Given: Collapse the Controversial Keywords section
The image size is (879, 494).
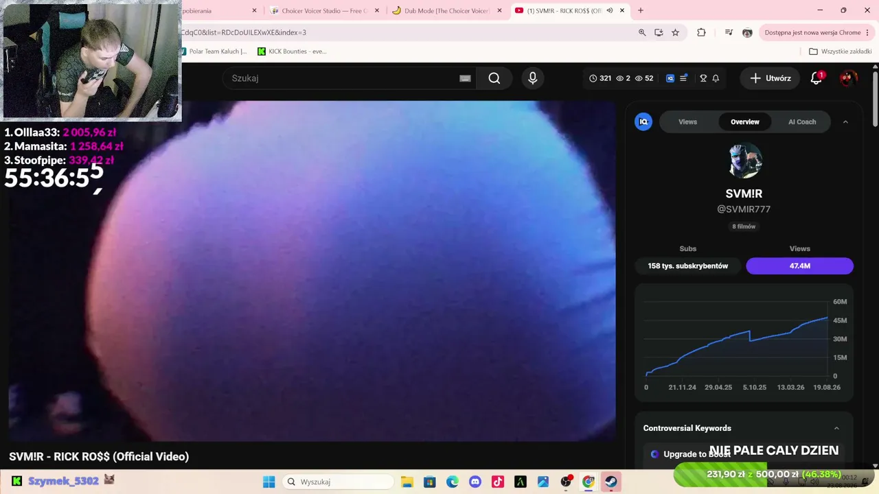Looking at the screenshot, I should point(836,428).
